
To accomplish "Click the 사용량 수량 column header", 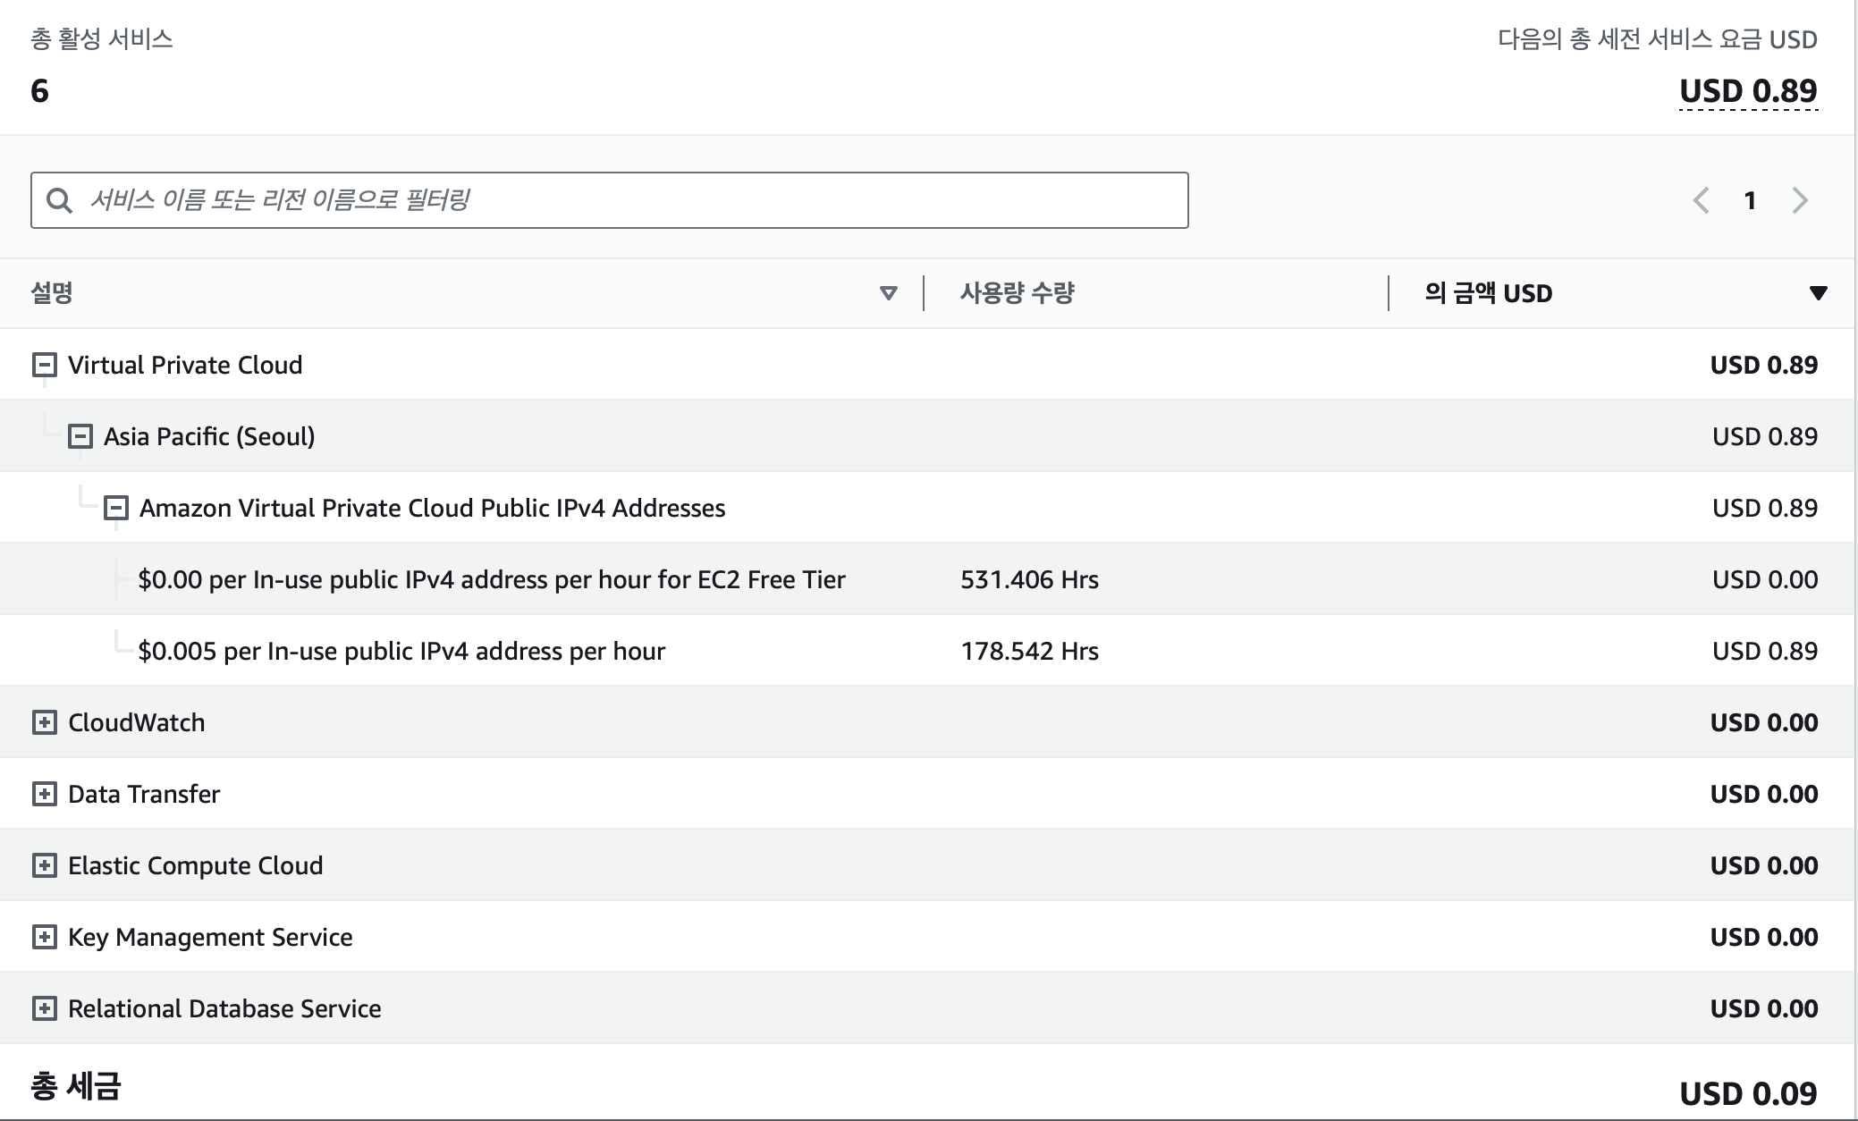I will point(1017,293).
